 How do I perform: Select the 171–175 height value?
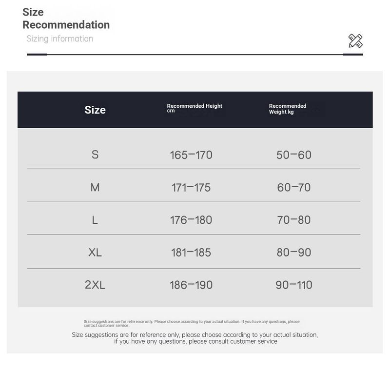[x=191, y=188]
